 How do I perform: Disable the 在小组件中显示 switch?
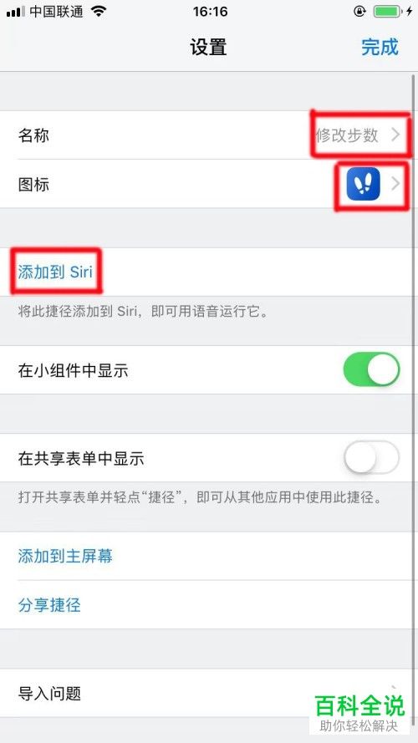point(371,369)
